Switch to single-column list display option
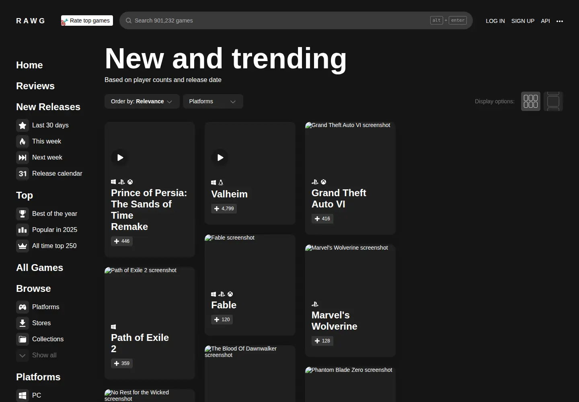 pos(553,101)
